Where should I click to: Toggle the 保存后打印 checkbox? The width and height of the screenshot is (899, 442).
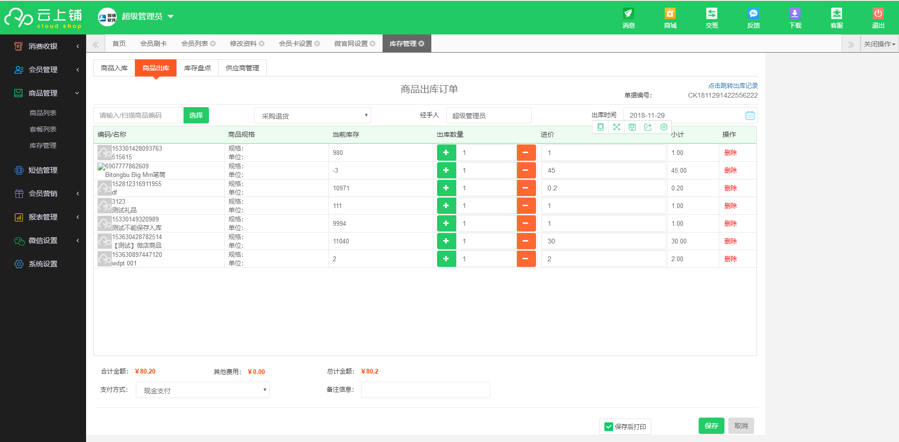tap(609, 427)
